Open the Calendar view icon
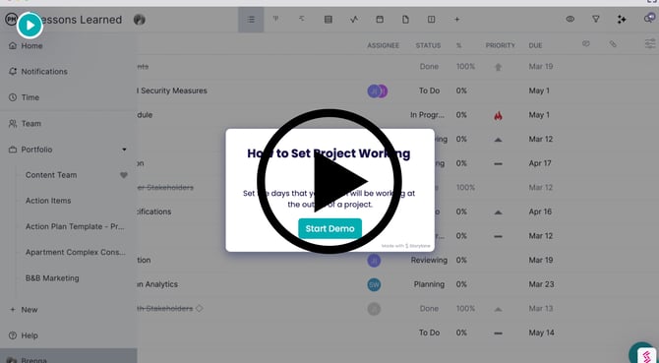The image size is (659, 363). point(380,20)
